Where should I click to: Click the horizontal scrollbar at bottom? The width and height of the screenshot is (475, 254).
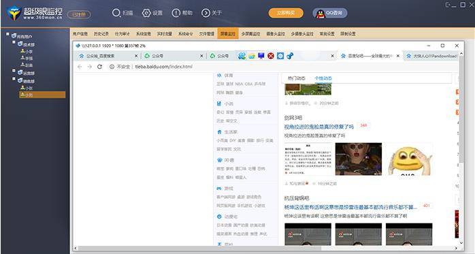(x=199, y=249)
